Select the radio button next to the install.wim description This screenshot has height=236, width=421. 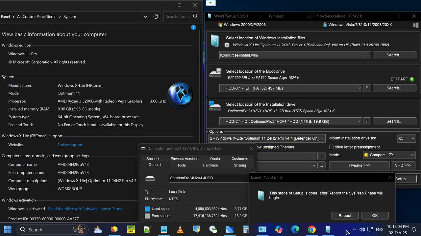point(227,45)
